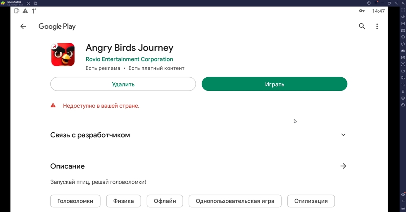The image size is (406, 212).
Task: Open the Описание arrow for details
Action: pyautogui.click(x=343, y=166)
